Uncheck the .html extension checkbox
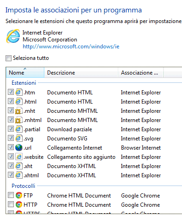The height and width of the screenshot is (221, 182). [x=11, y=101]
